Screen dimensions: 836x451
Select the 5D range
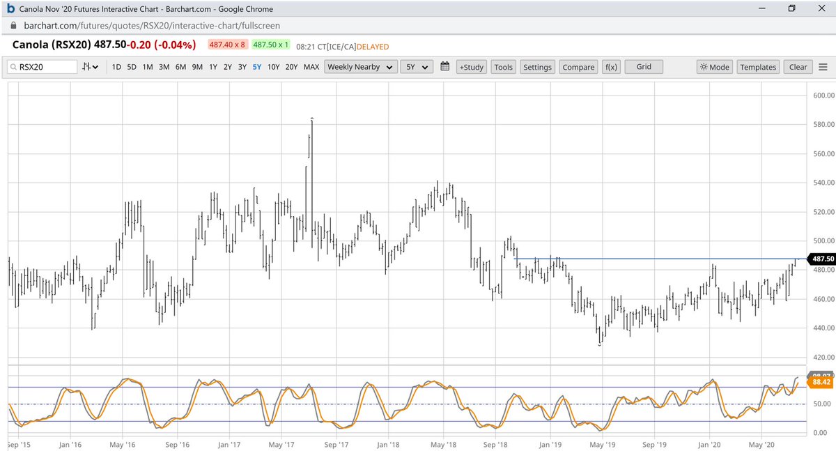(132, 67)
